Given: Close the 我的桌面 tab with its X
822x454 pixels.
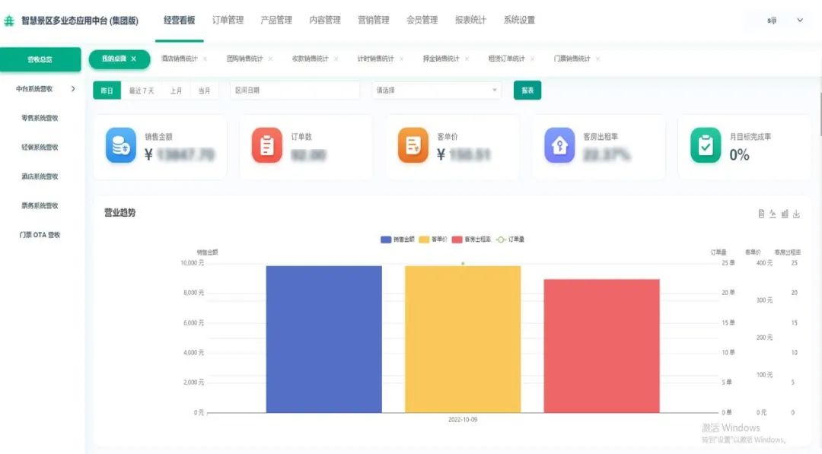Looking at the screenshot, I should (x=134, y=59).
